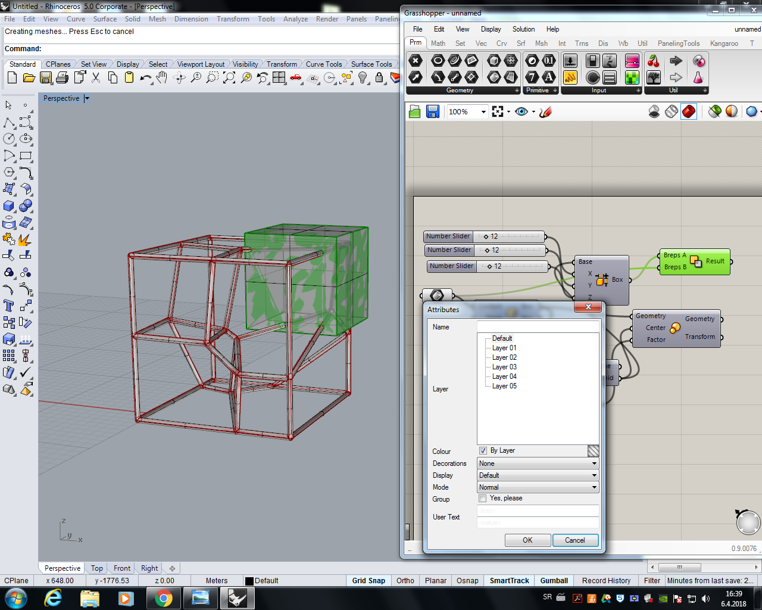Click the Save floppy icon in Rhino toolbar
This screenshot has width=762, height=610.
tap(46, 77)
